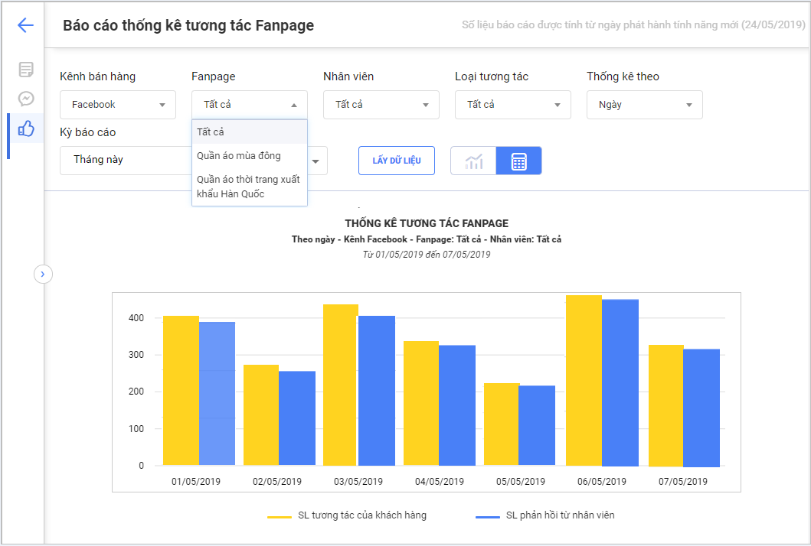Viewport: 811px width, 546px height.
Task: Click the yellow bar for 06/05/2019
Action: (584, 380)
